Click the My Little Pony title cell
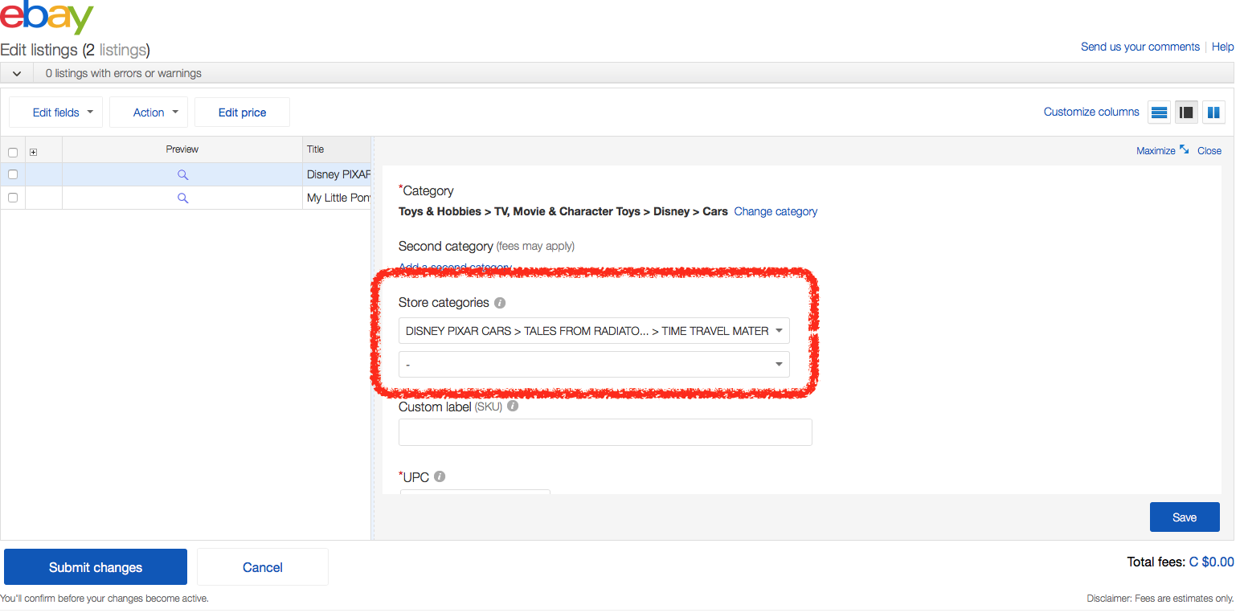This screenshot has width=1244, height=613. (338, 198)
